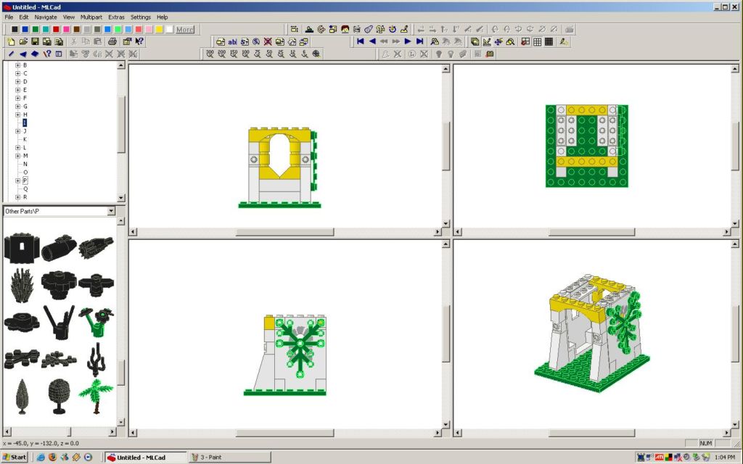Expand the P parts category
Viewport: 743px width, 464px height.
pos(17,181)
